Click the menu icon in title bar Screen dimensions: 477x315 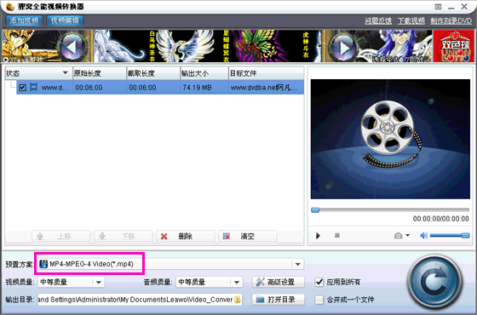pyautogui.click(x=438, y=7)
